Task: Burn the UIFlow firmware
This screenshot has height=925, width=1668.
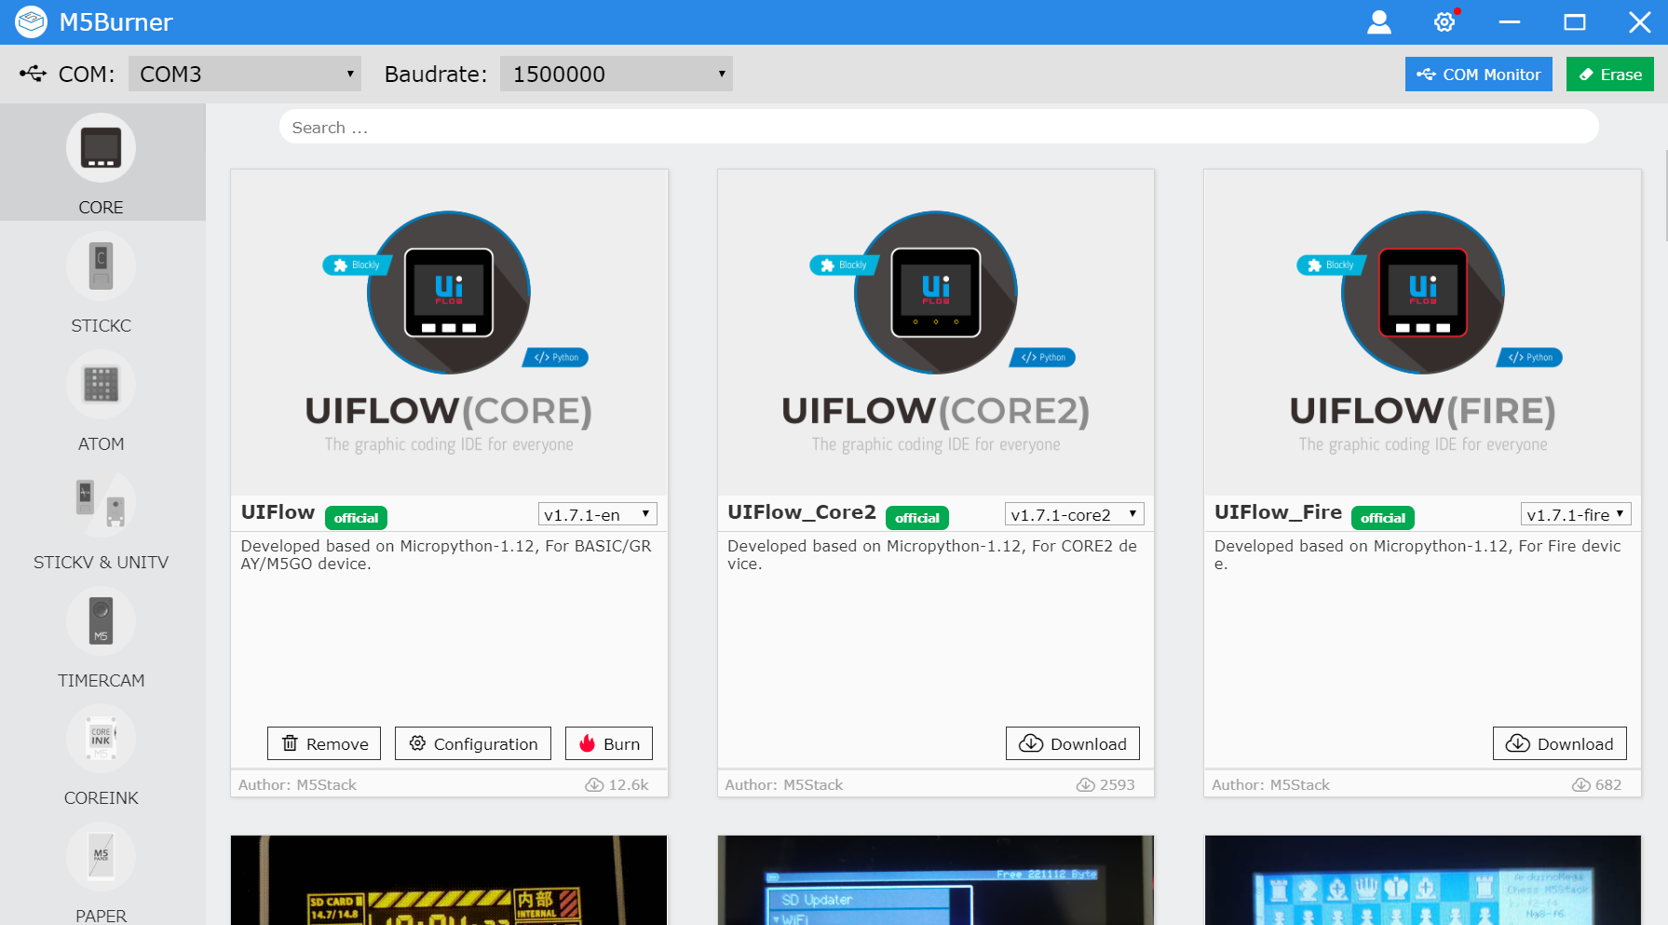Action: (x=609, y=743)
